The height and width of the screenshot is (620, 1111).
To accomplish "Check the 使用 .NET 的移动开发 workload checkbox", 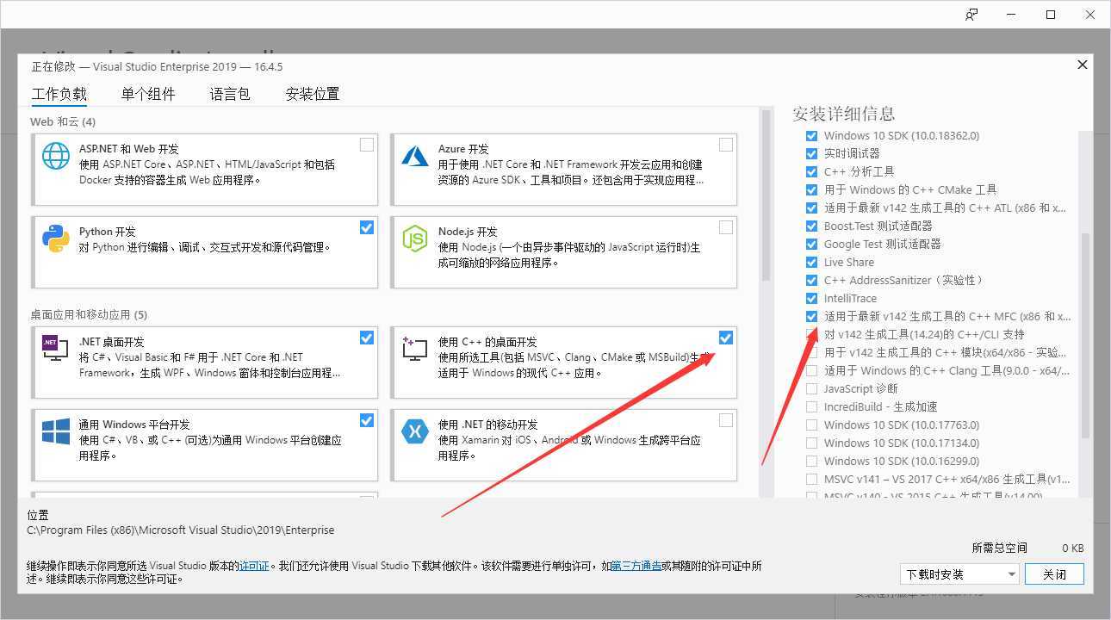I will 726,420.
